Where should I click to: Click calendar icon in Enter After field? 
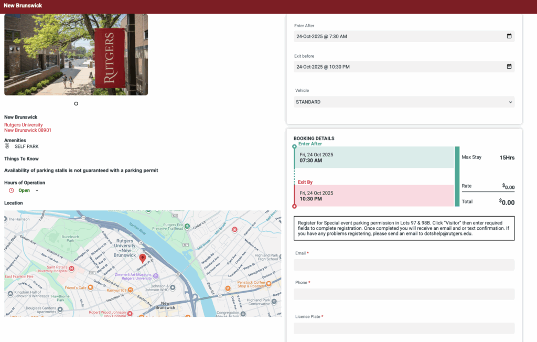click(x=509, y=37)
